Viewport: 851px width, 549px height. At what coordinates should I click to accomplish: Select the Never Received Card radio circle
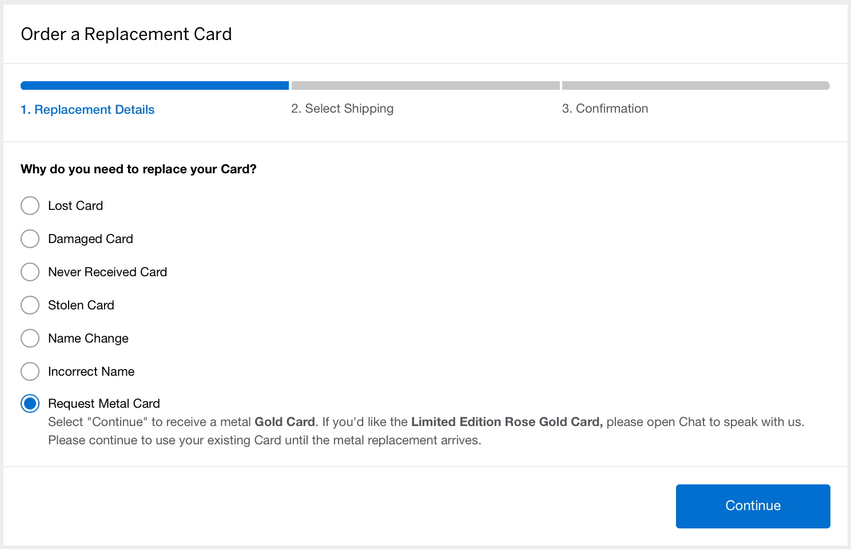tap(30, 272)
